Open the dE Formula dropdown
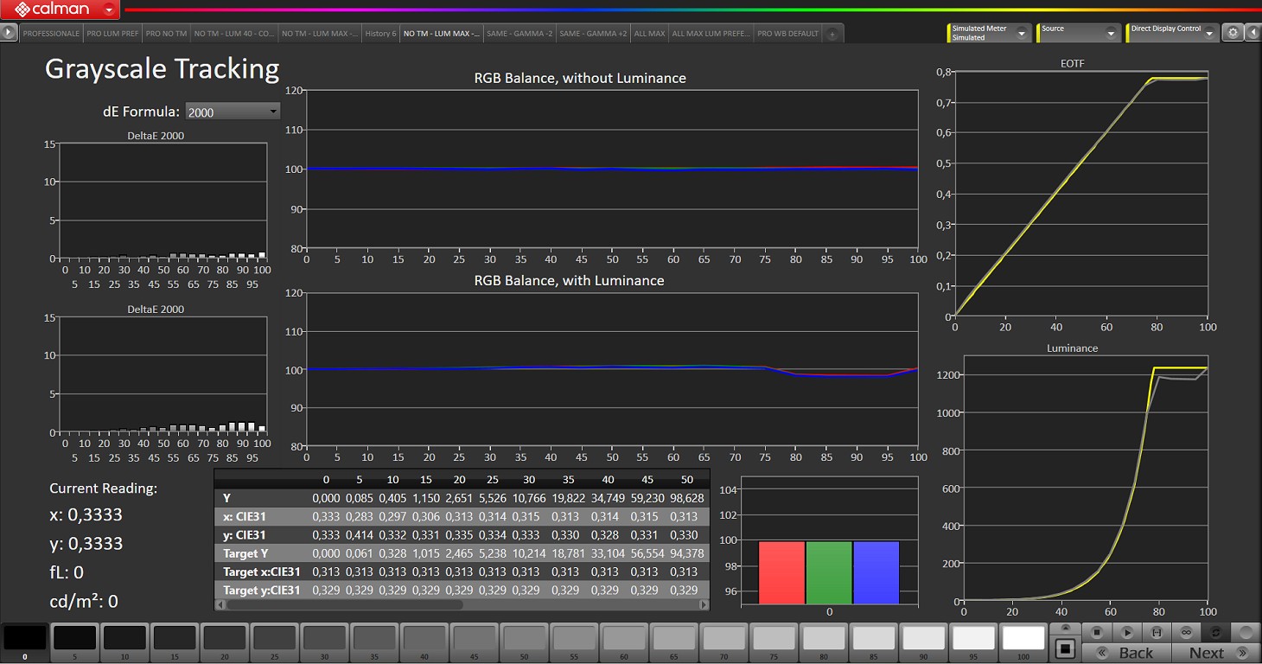This screenshot has width=1262, height=664. (x=233, y=112)
